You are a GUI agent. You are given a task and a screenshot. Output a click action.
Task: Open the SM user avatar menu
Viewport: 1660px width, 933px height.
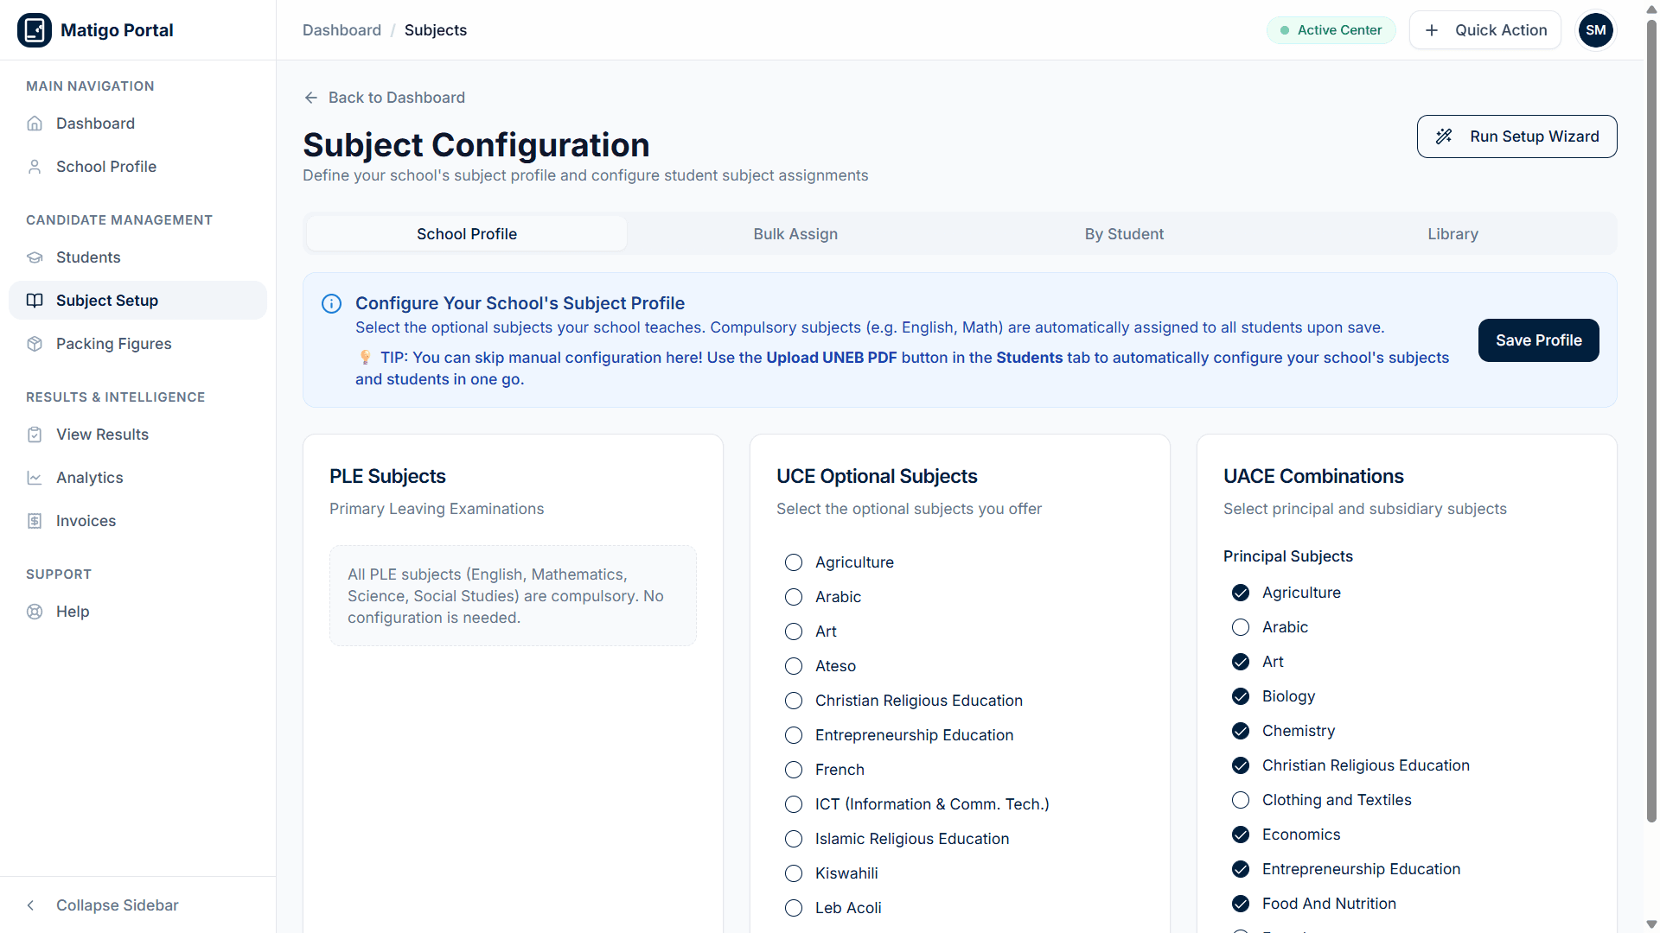1596,30
